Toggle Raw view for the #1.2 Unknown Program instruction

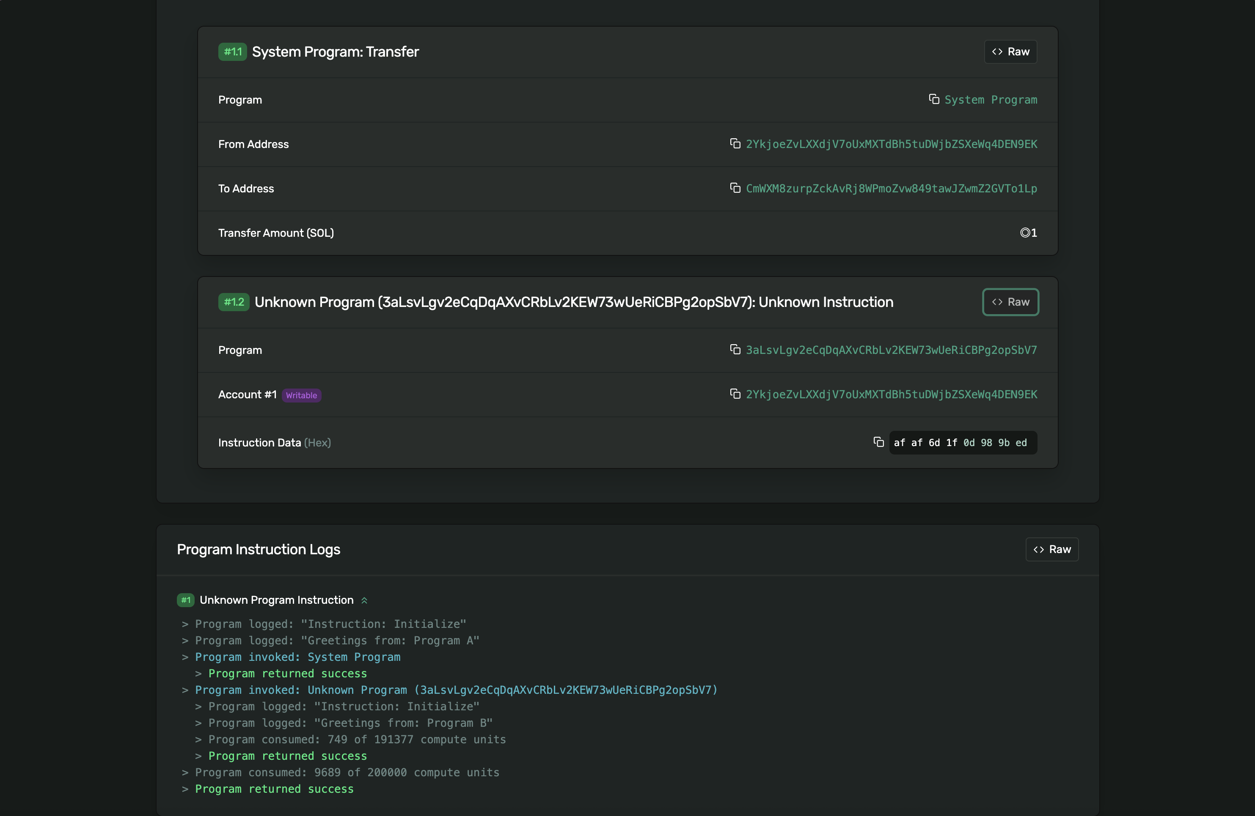(x=1010, y=302)
